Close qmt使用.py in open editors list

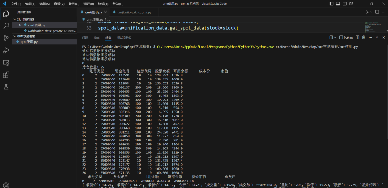tap(21, 25)
